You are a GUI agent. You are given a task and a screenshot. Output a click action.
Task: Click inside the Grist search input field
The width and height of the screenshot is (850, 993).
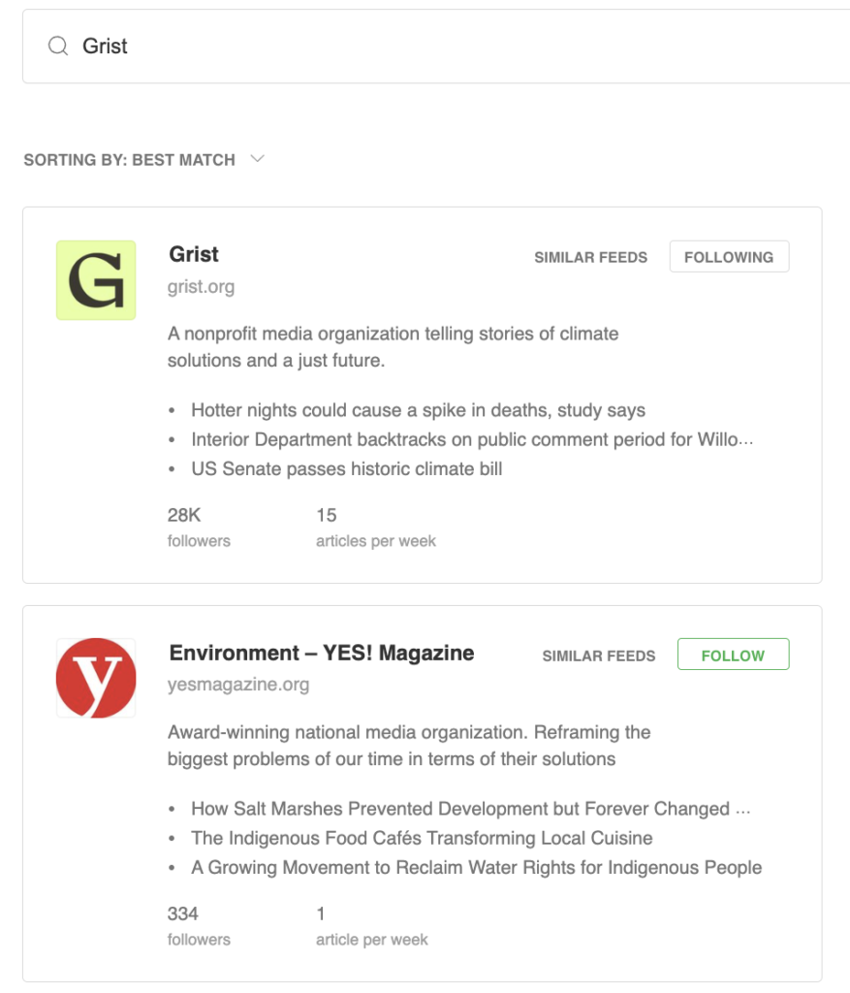point(291,45)
